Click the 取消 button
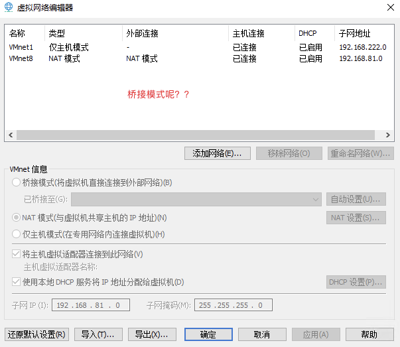Image resolution: width=400 pixels, height=347 pixels. click(262, 334)
